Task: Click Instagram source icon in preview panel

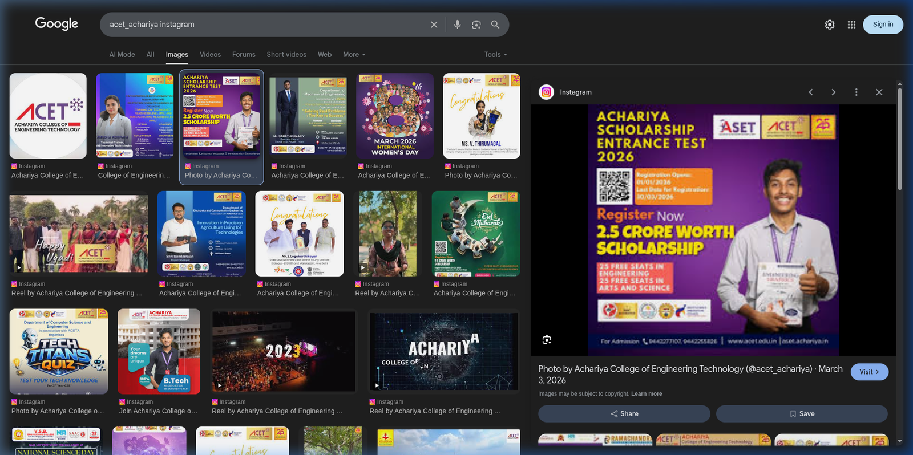Action: pos(547,92)
